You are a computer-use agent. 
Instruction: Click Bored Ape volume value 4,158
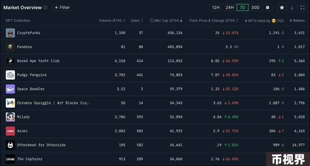[120, 61]
